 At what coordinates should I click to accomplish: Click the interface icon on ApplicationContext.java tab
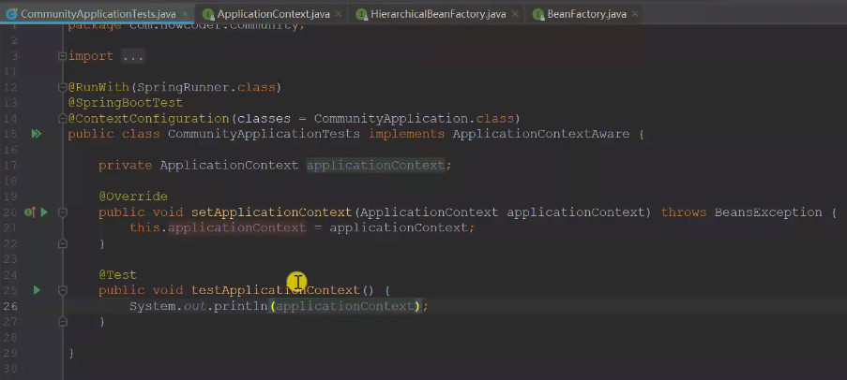(x=208, y=14)
